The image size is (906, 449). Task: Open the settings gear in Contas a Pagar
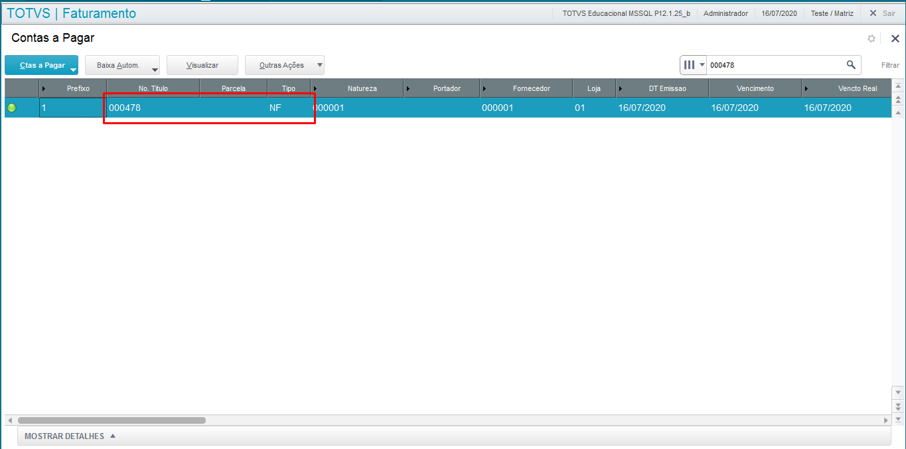871,39
